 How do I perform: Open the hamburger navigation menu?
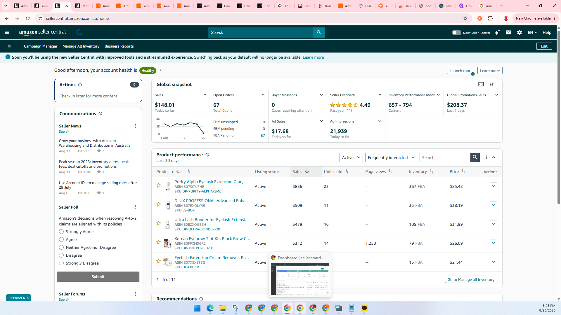7,32
